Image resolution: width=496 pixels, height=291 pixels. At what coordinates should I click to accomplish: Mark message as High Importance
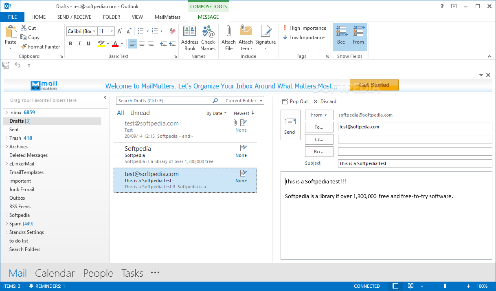click(305, 28)
